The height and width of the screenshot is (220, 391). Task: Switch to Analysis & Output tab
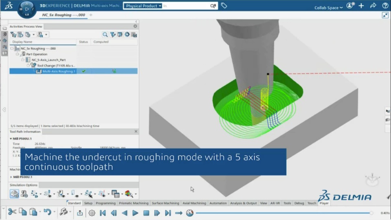coord(244,203)
